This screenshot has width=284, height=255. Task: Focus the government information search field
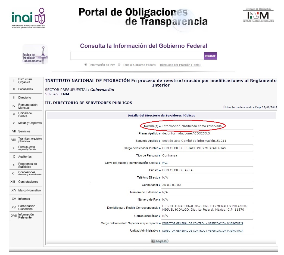pos(137,56)
